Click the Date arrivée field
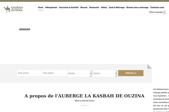 tap(29, 73)
